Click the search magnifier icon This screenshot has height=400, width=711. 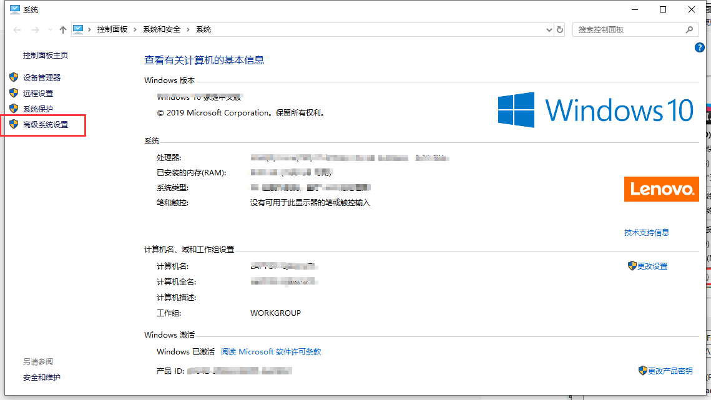tap(689, 30)
